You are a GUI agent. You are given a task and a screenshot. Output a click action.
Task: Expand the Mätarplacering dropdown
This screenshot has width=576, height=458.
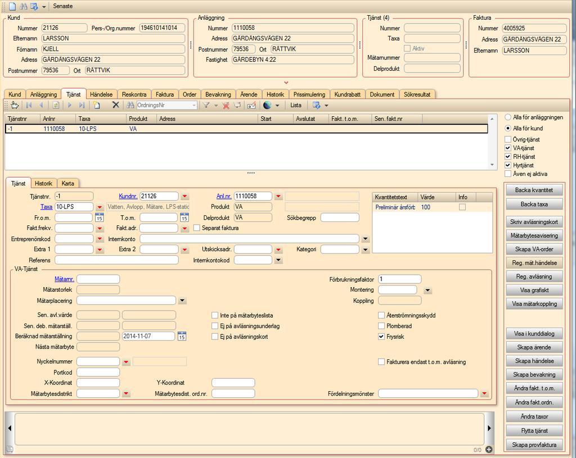[182, 301]
